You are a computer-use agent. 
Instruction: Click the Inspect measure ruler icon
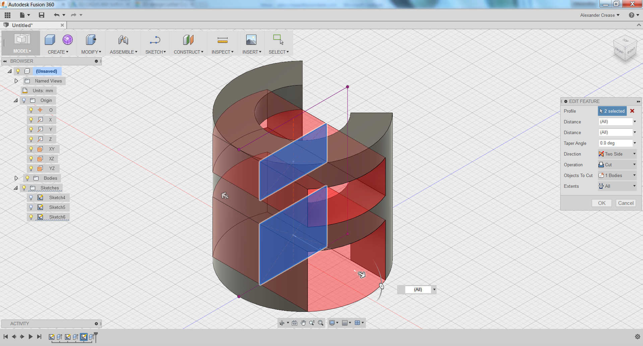point(222,40)
